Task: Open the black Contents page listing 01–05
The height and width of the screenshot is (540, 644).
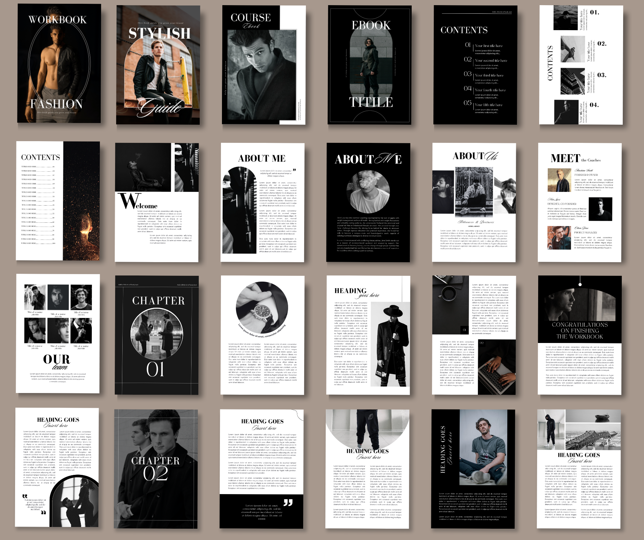Action: 475,65
